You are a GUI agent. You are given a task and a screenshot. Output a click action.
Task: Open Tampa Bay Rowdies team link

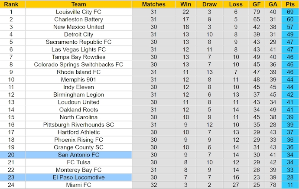click(78, 57)
